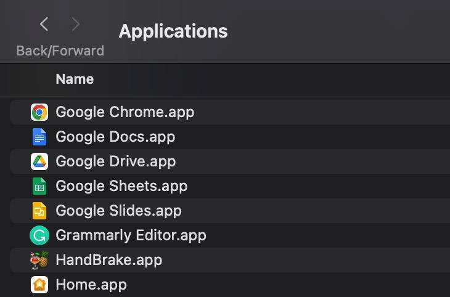Click the Google Drive app icon

pos(39,161)
